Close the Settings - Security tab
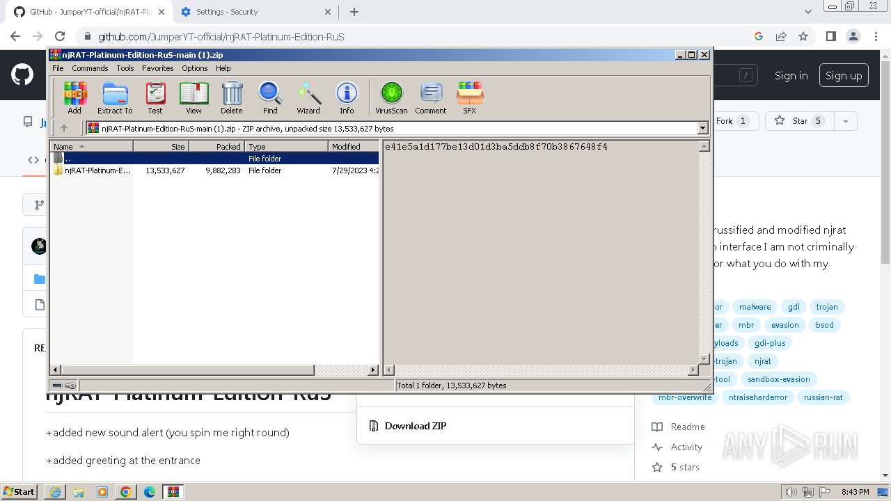The width and height of the screenshot is (891, 501). coord(328,12)
